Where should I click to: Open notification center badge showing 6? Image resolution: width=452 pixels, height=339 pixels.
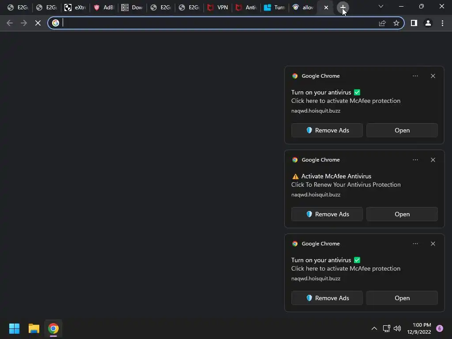click(x=440, y=328)
